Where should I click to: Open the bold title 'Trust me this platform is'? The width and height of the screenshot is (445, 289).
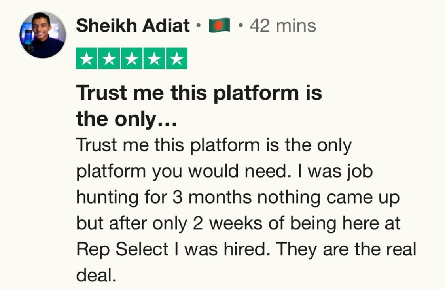(199, 93)
